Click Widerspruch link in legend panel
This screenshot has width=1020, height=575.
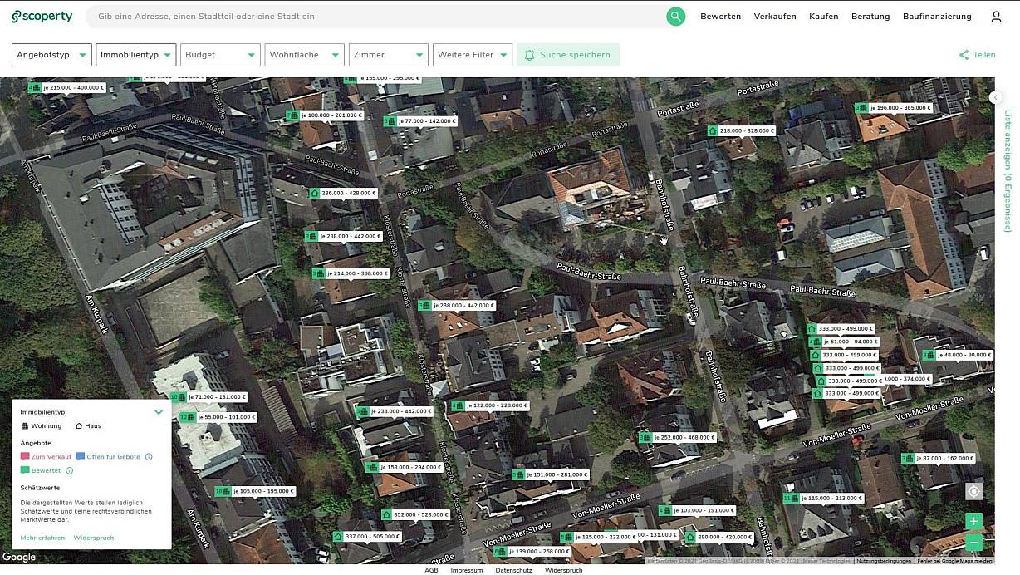94,538
